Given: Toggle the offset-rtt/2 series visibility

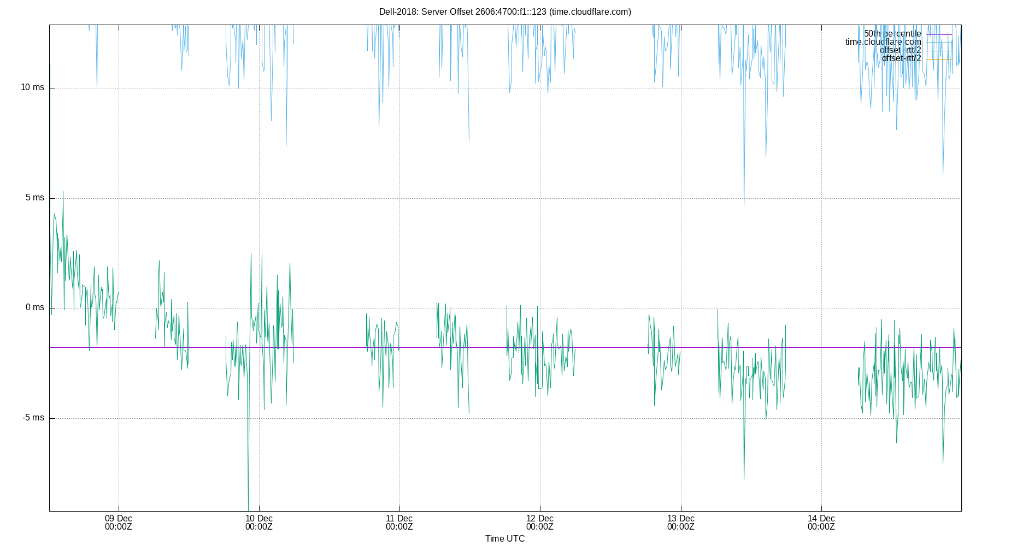Looking at the screenshot, I should click(x=902, y=58).
